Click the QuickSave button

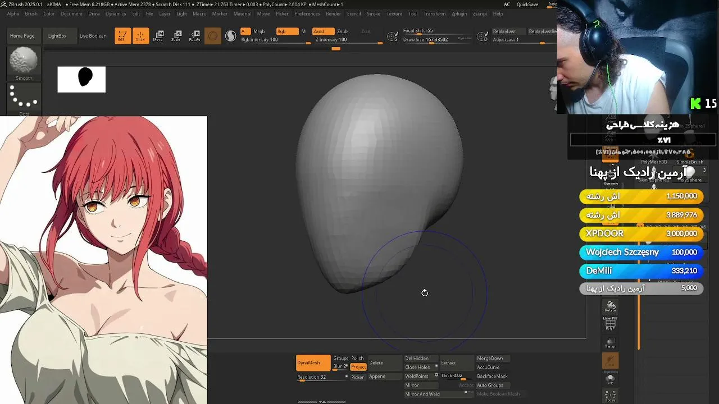click(x=527, y=4)
